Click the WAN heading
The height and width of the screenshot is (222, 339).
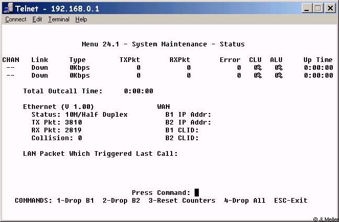pyautogui.click(x=163, y=107)
